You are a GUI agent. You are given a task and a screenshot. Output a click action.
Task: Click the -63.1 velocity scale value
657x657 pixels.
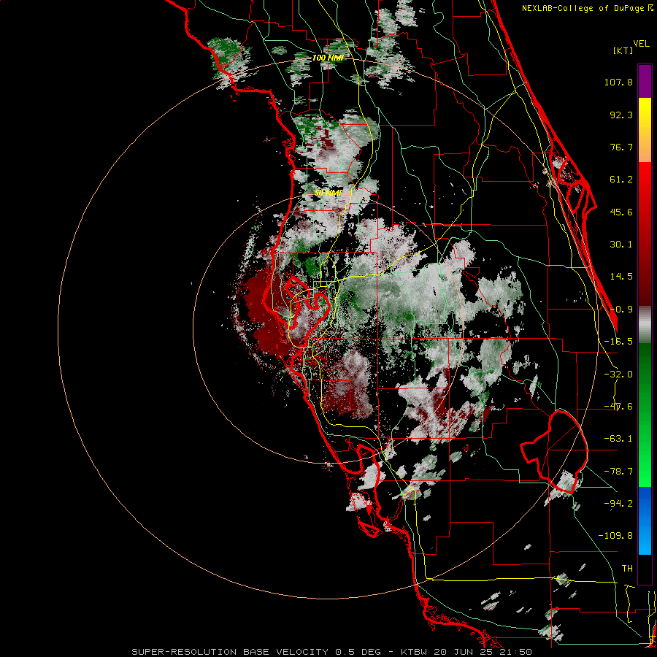[618, 438]
